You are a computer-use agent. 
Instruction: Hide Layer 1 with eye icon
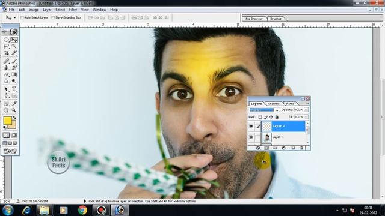click(251, 137)
